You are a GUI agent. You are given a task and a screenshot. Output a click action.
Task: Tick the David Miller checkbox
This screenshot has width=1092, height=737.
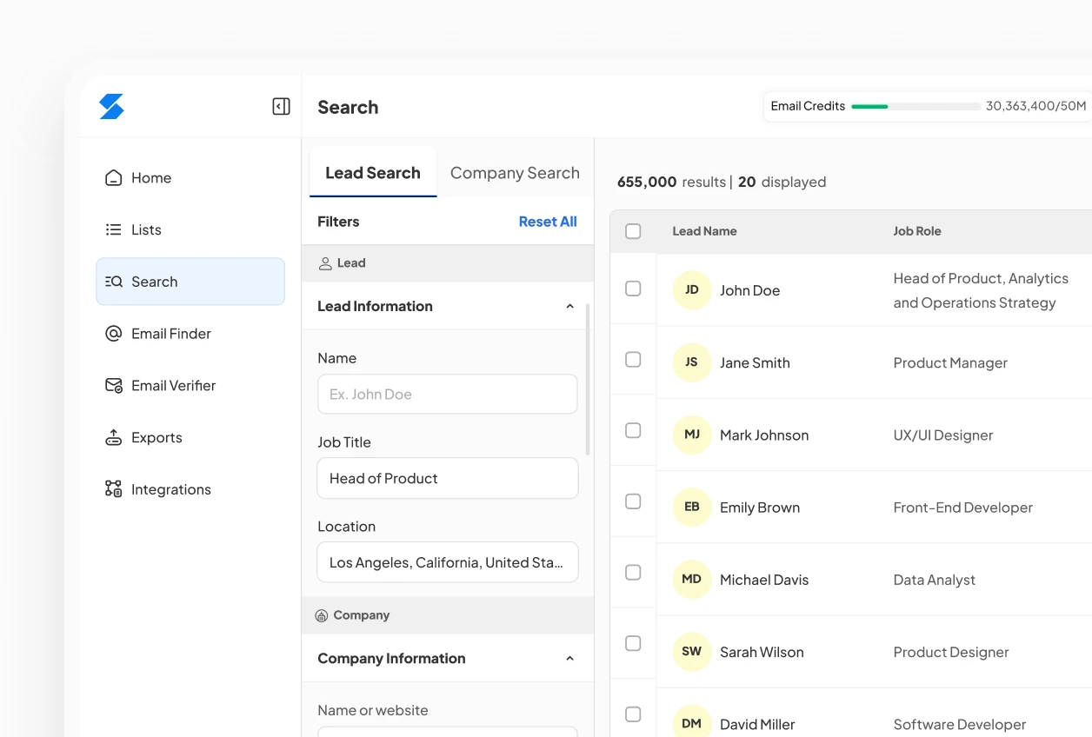click(x=633, y=714)
